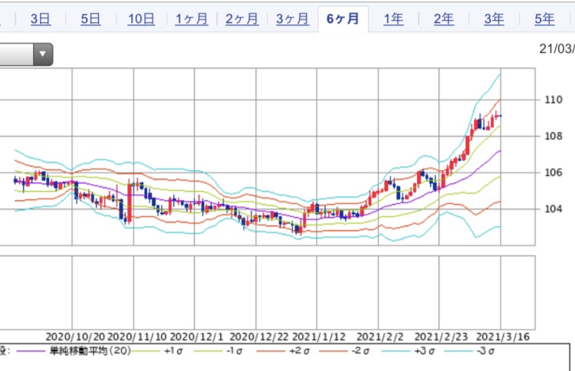The image size is (575, 371).
Task: Open the 2ヶ月 chart range
Action: [x=242, y=18]
